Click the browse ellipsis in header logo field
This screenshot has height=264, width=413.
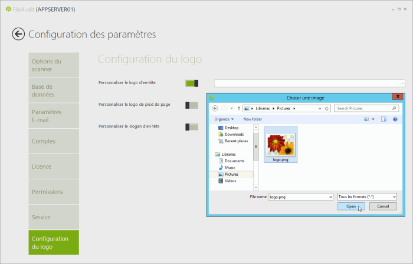click(402, 83)
